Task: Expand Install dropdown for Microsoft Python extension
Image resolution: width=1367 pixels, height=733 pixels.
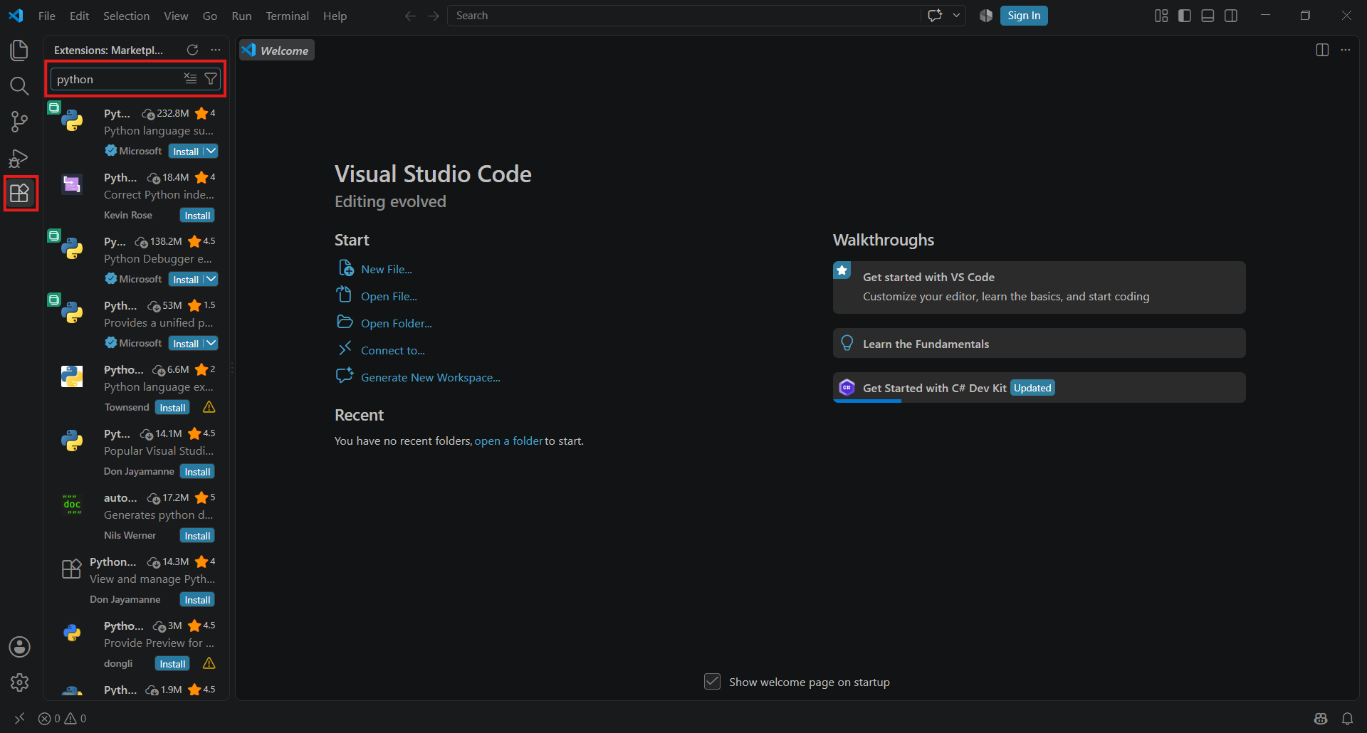Action: [x=211, y=151]
